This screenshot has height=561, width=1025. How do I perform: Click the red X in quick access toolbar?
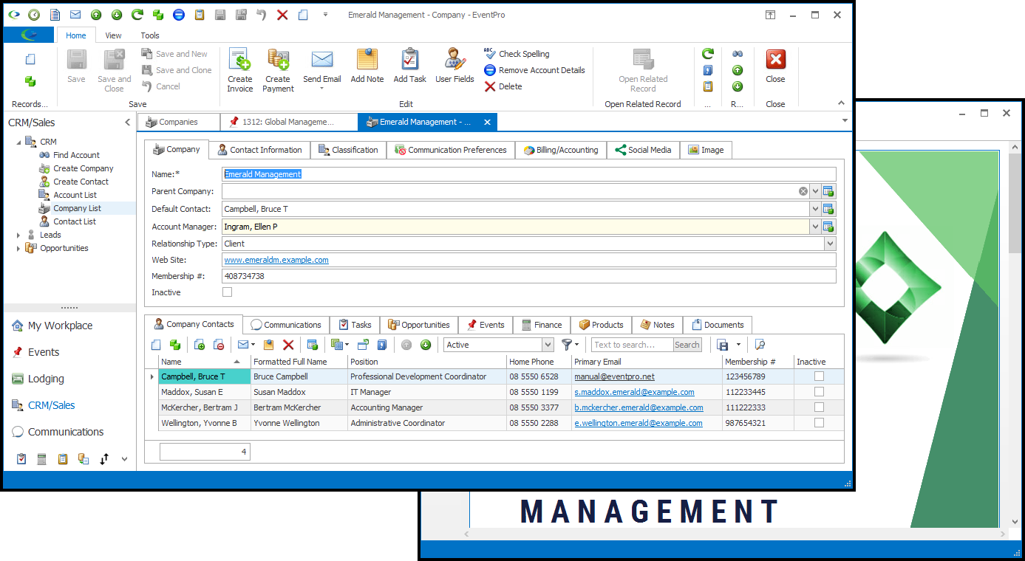click(x=282, y=15)
